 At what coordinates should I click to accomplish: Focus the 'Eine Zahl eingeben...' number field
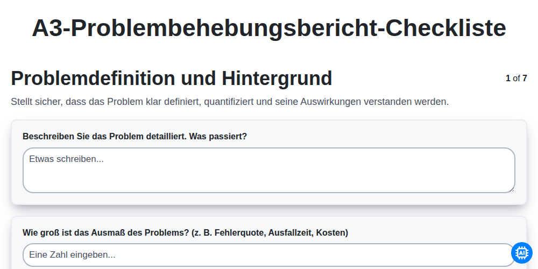(268, 255)
